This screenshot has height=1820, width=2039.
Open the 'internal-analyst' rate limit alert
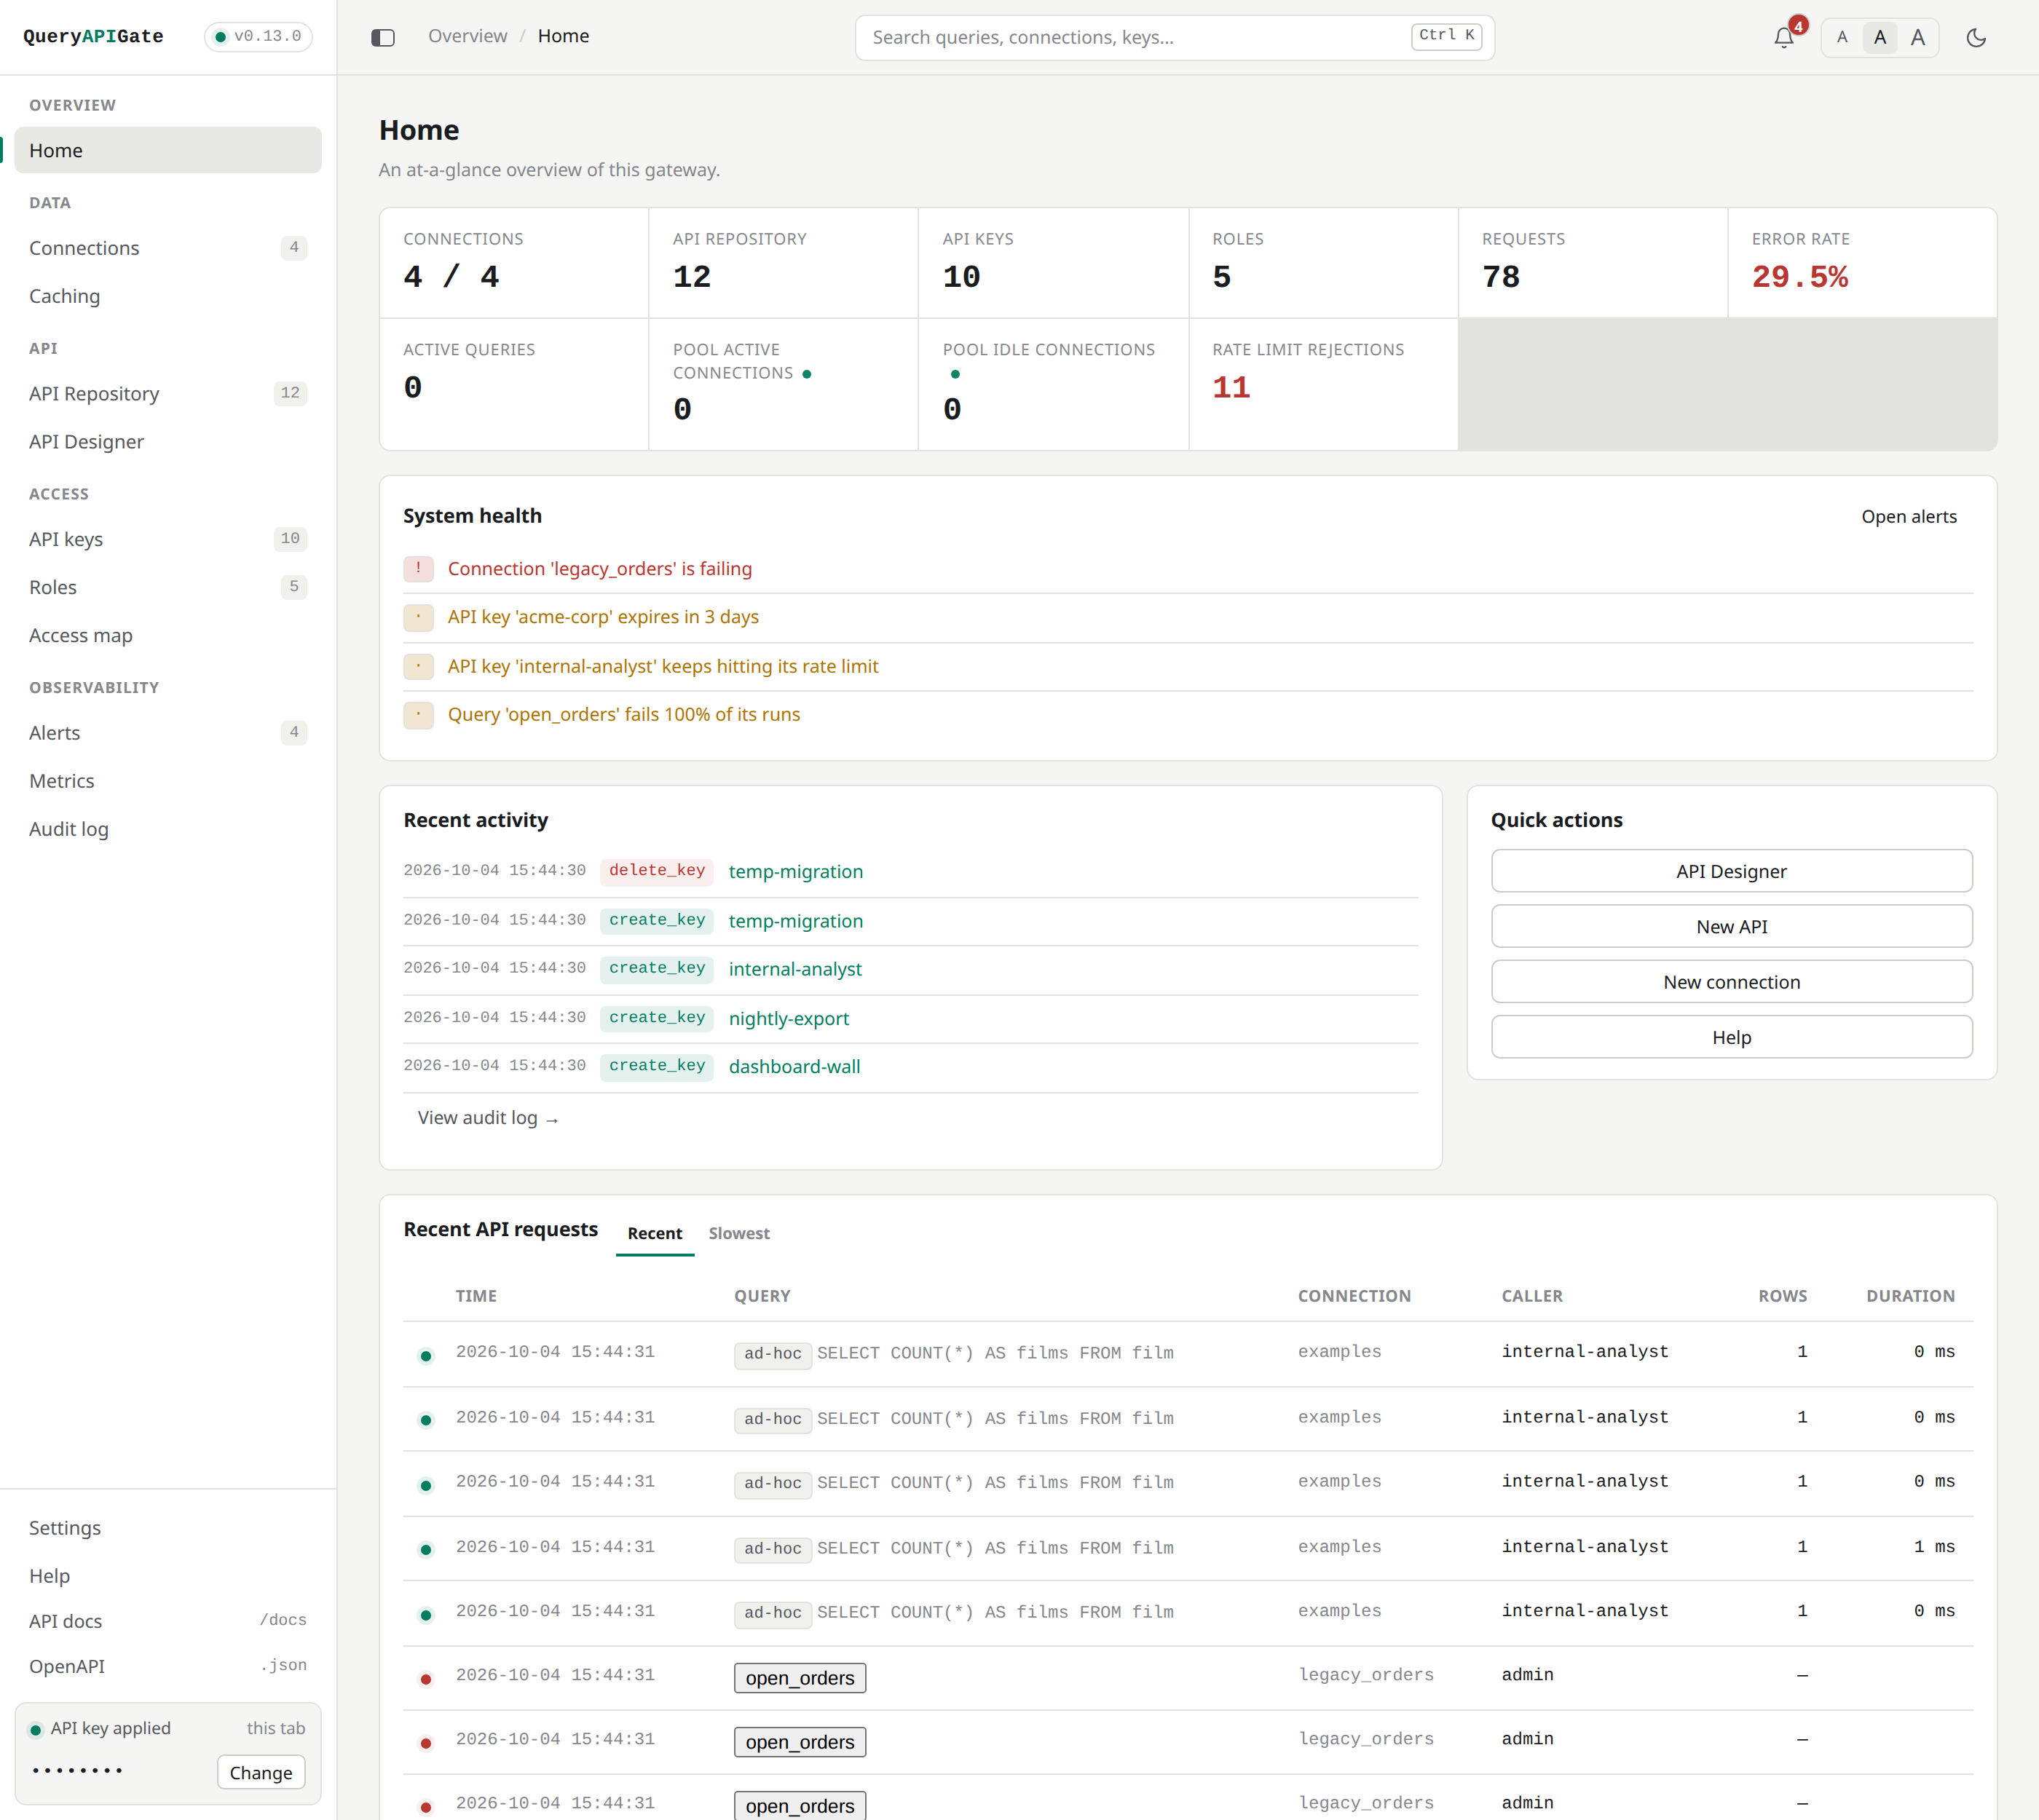663,666
